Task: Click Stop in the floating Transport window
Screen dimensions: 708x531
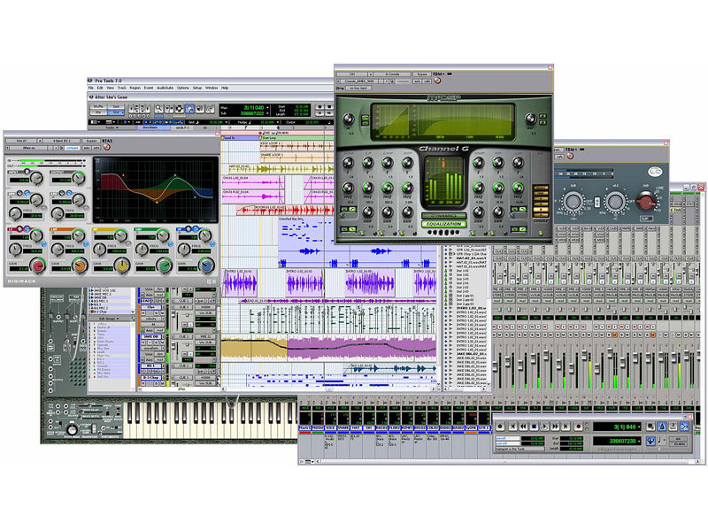Action: click(534, 427)
